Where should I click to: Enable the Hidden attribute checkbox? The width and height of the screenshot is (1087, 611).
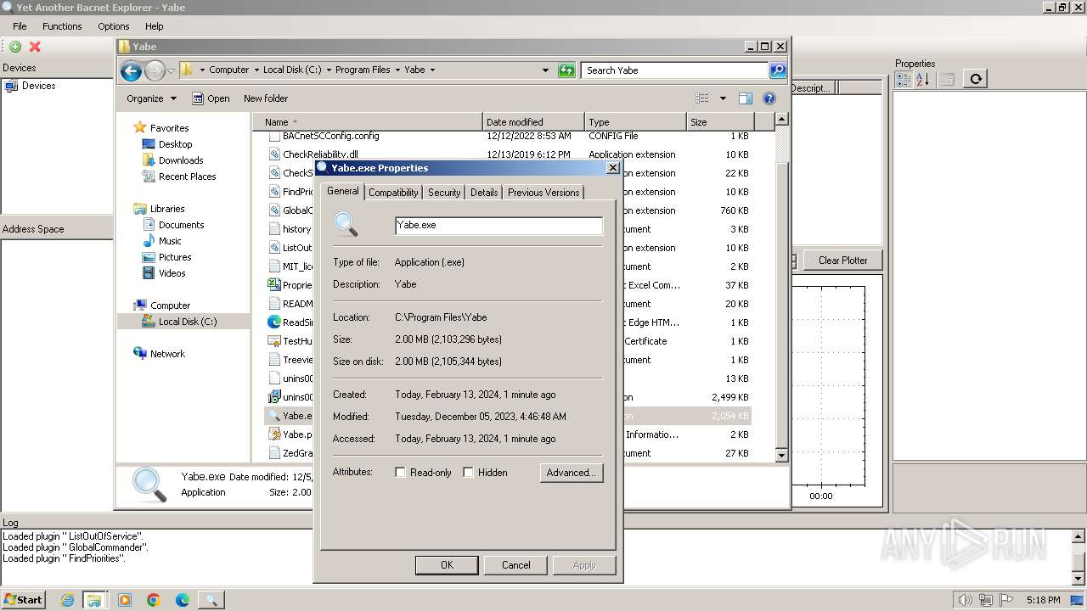coord(468,473)
